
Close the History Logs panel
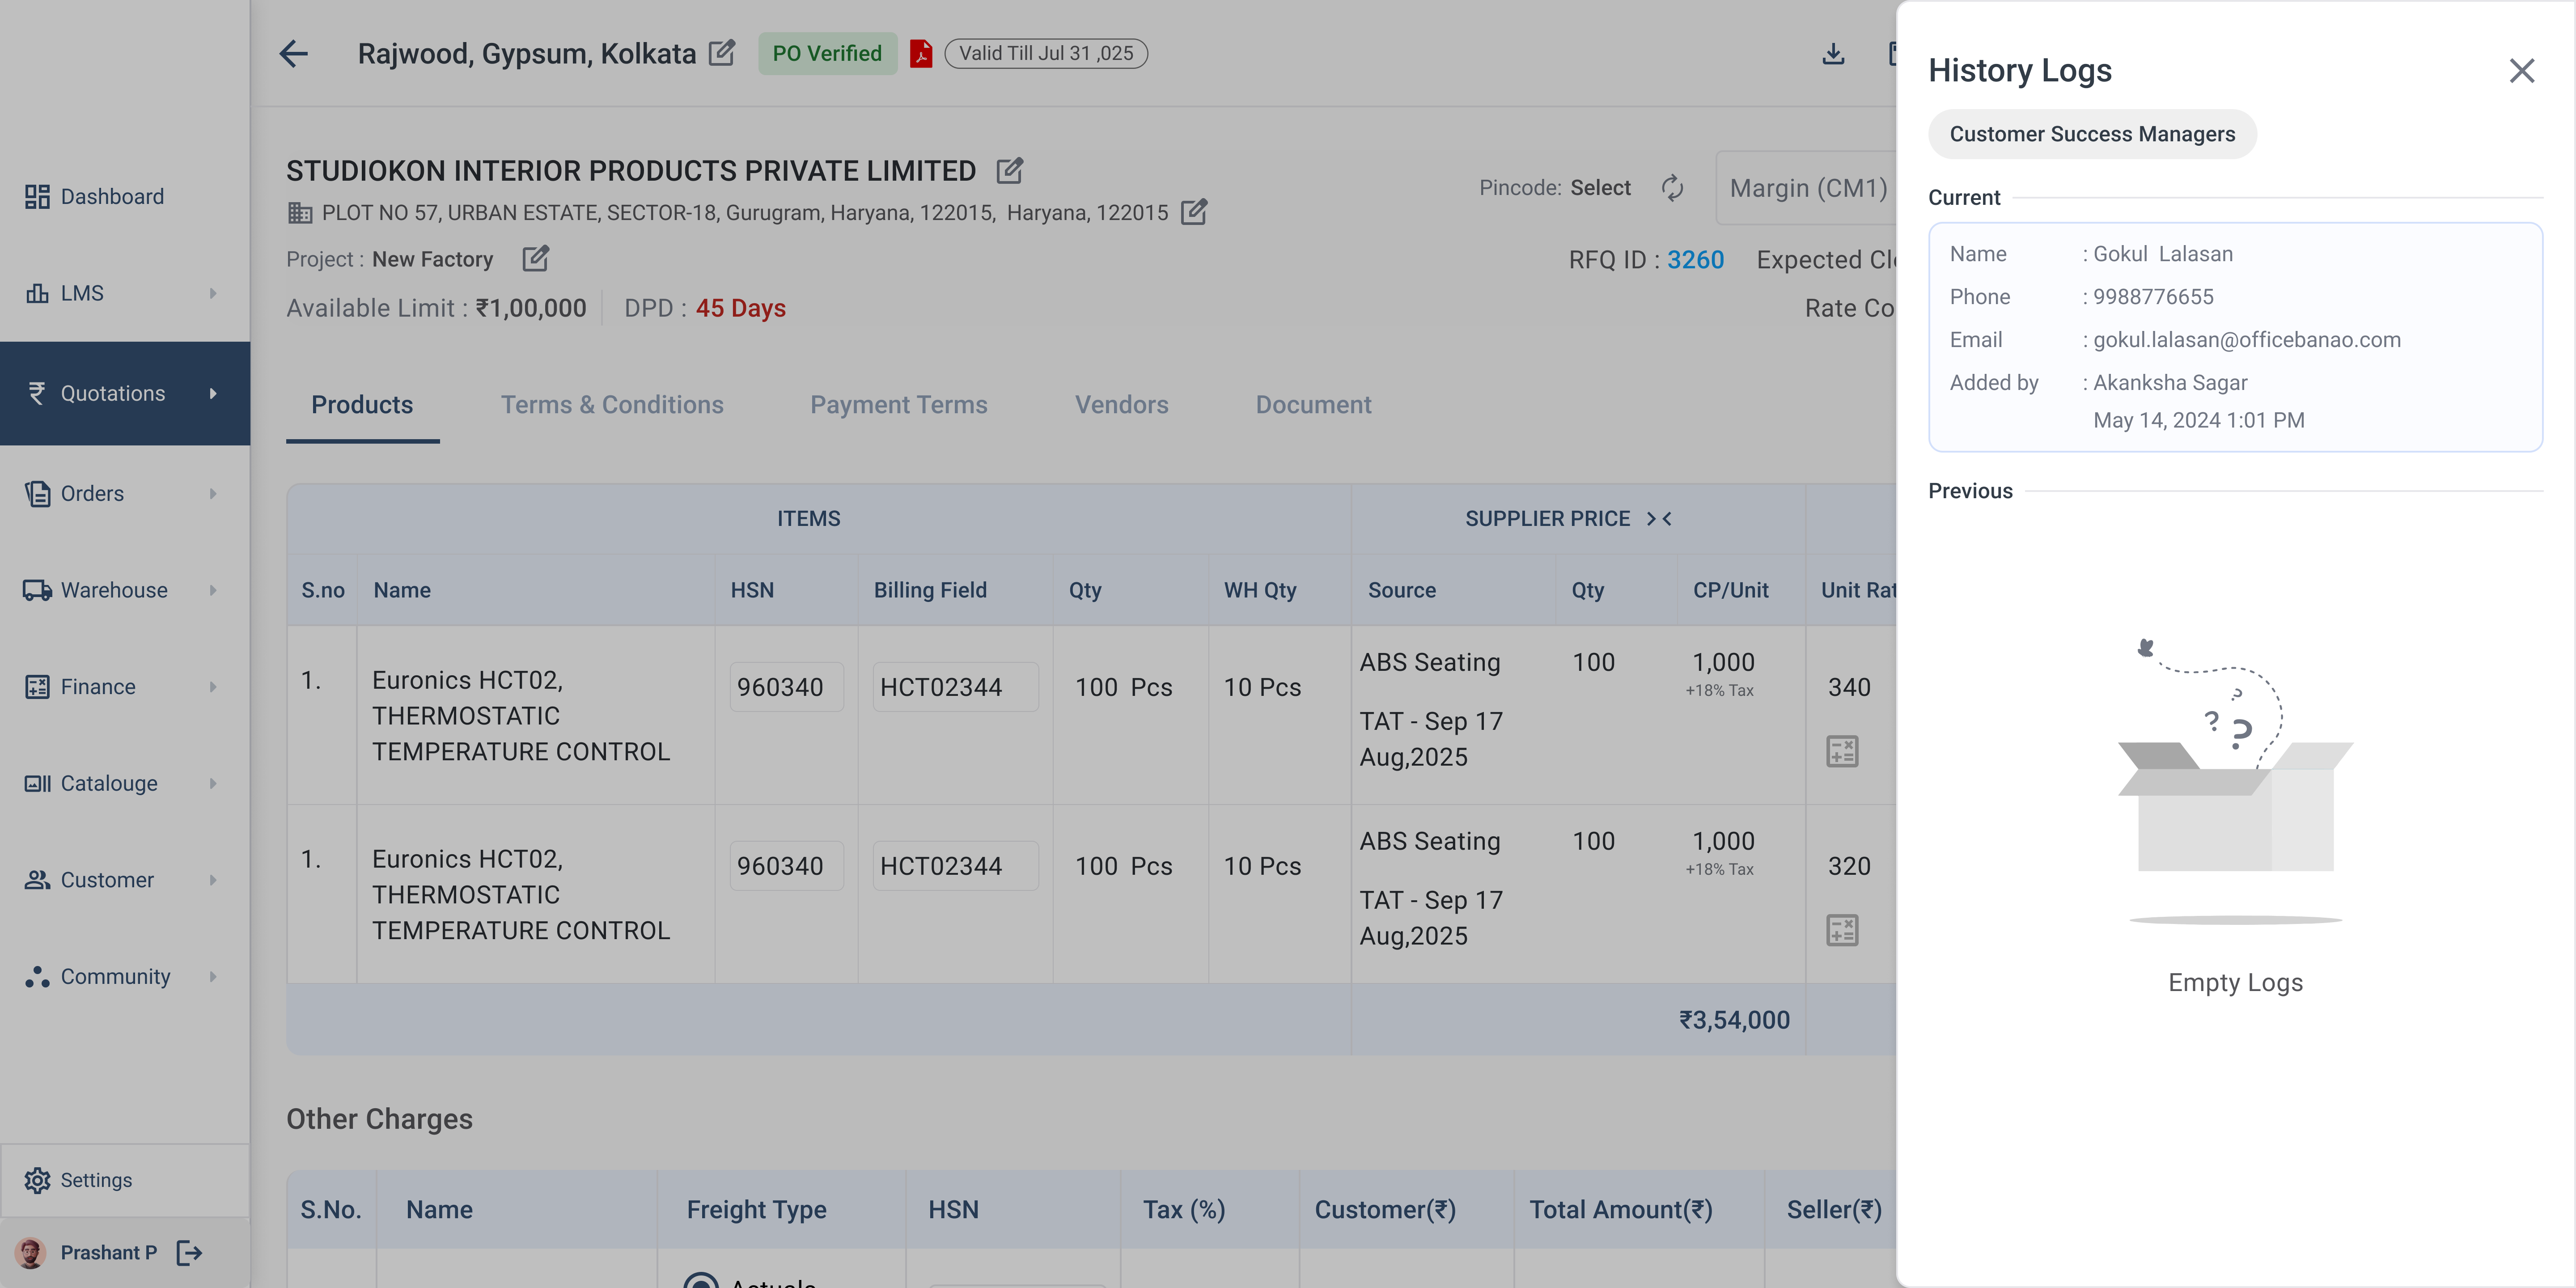point(2521,70)
